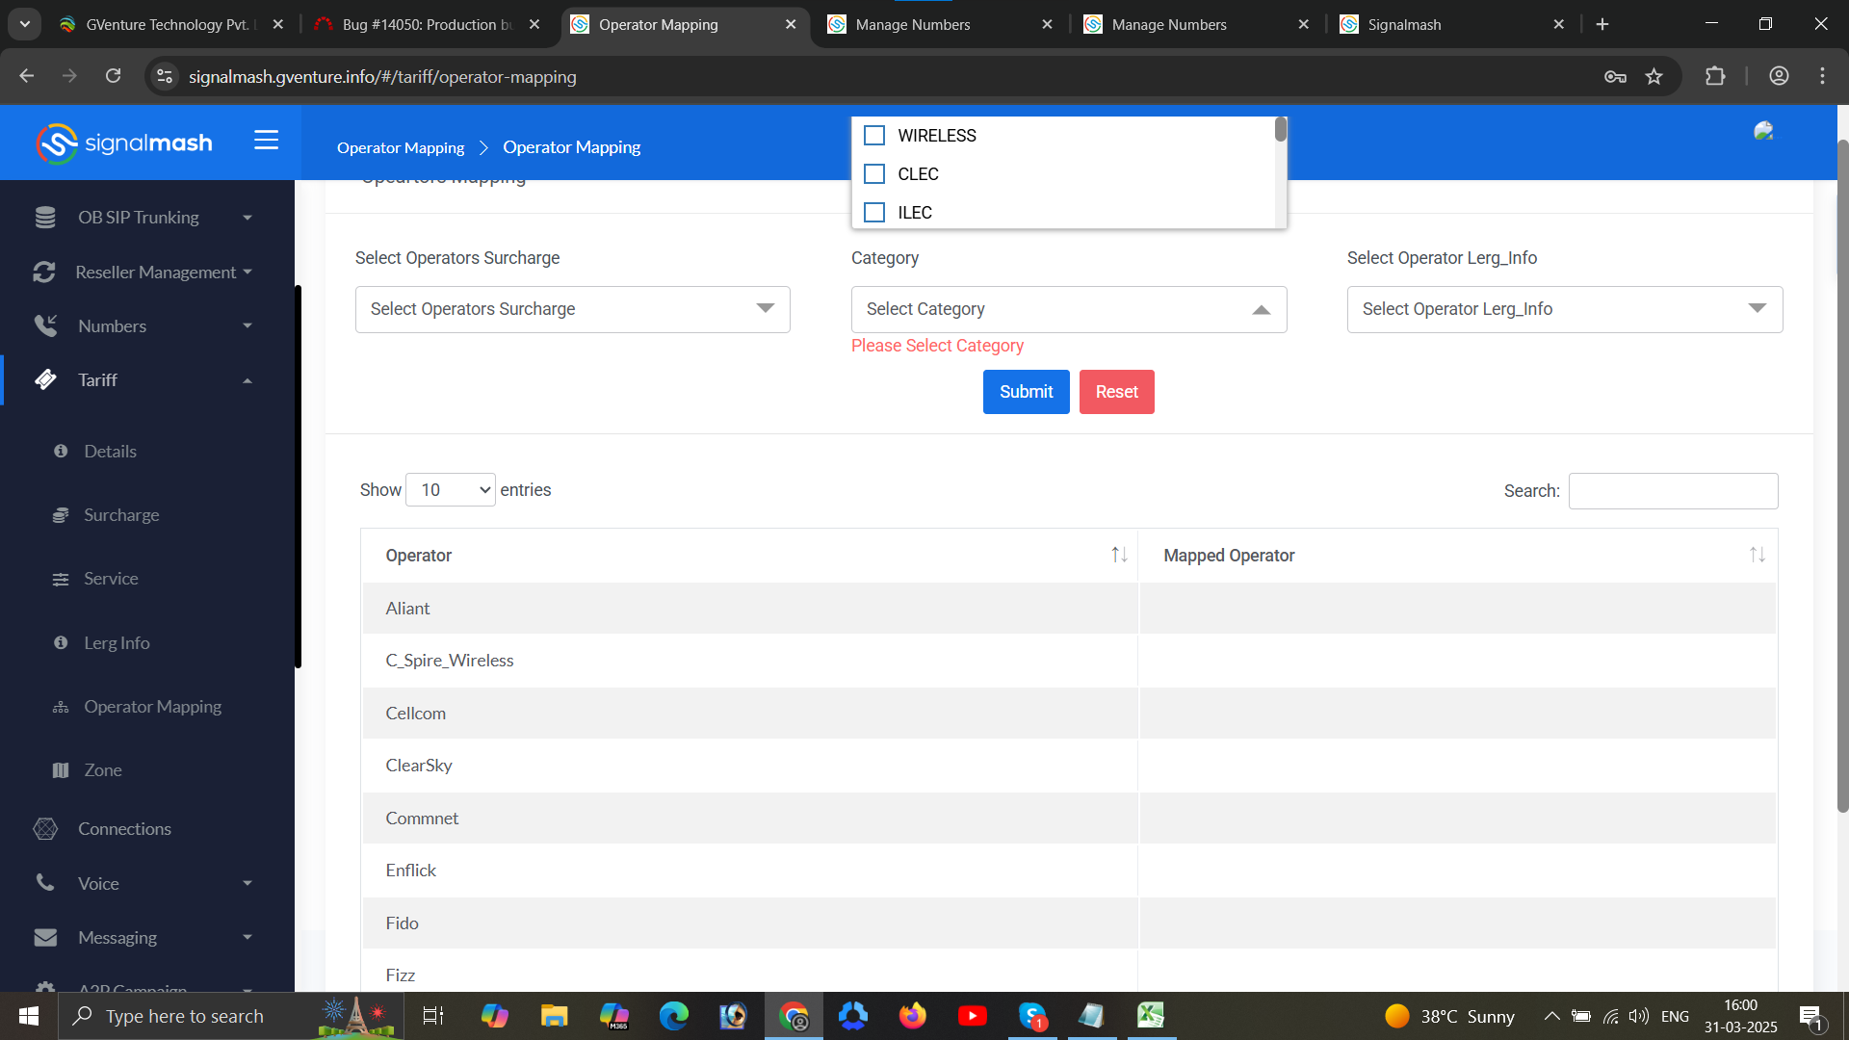Click the Operator Mapping sidebar icon
The image size is (1849, 1040).
(61, 707)
